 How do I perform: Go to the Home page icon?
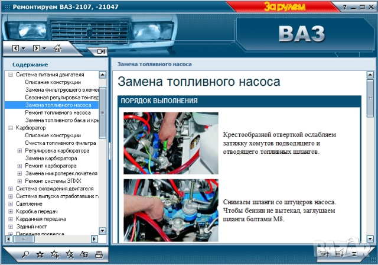tap(57, 48)
